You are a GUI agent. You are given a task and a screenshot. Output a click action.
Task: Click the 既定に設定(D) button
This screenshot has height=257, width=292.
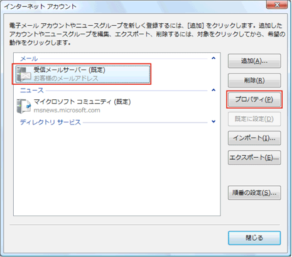click(x=254, y=119)
